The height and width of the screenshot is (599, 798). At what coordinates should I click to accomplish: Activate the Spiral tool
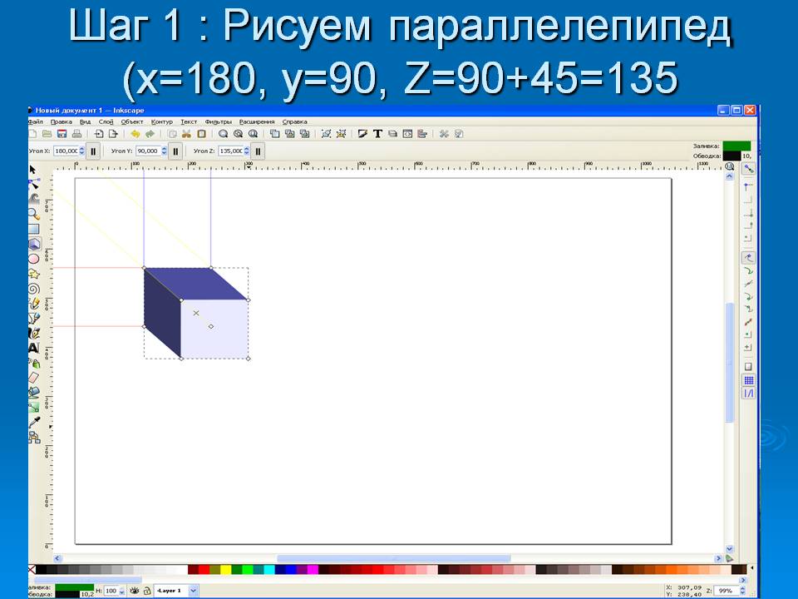34,289
